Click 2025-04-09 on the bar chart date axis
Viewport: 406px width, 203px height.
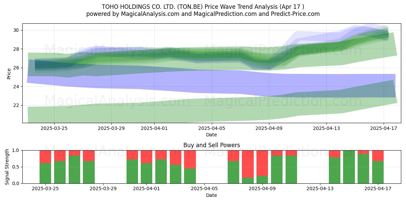coord(262,189)
